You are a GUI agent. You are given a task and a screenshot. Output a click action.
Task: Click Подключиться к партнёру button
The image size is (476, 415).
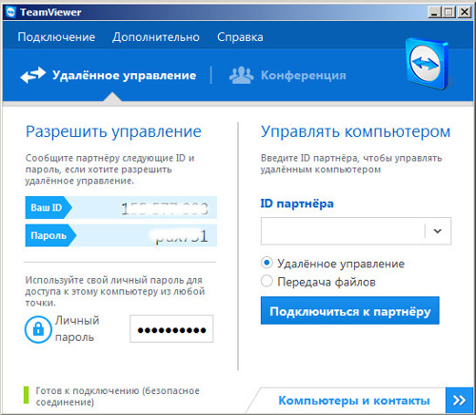(350, 310)
